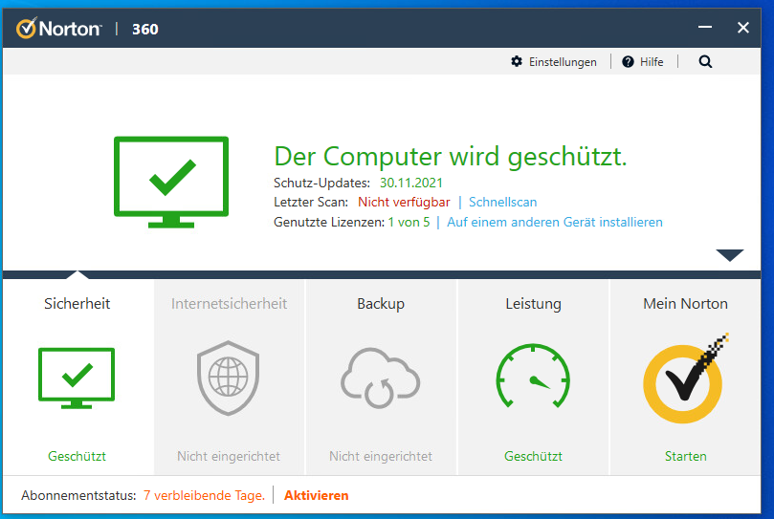Viewport: 774px width, 519px height.
Task: Open Einstellungen via the gear icon
Action: 517,62
